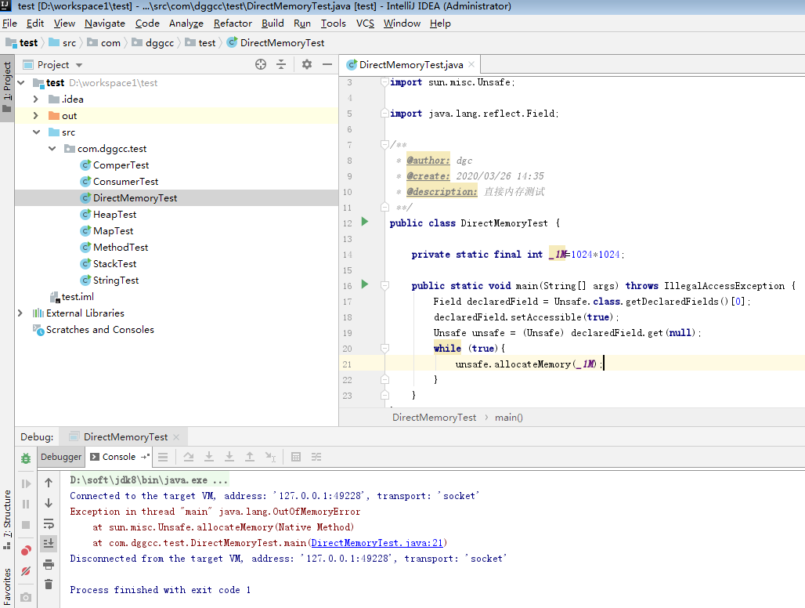Open the Refactor menu

[233, 23]
